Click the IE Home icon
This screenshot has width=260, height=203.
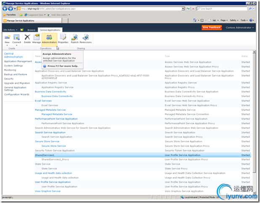pos(195,20)
